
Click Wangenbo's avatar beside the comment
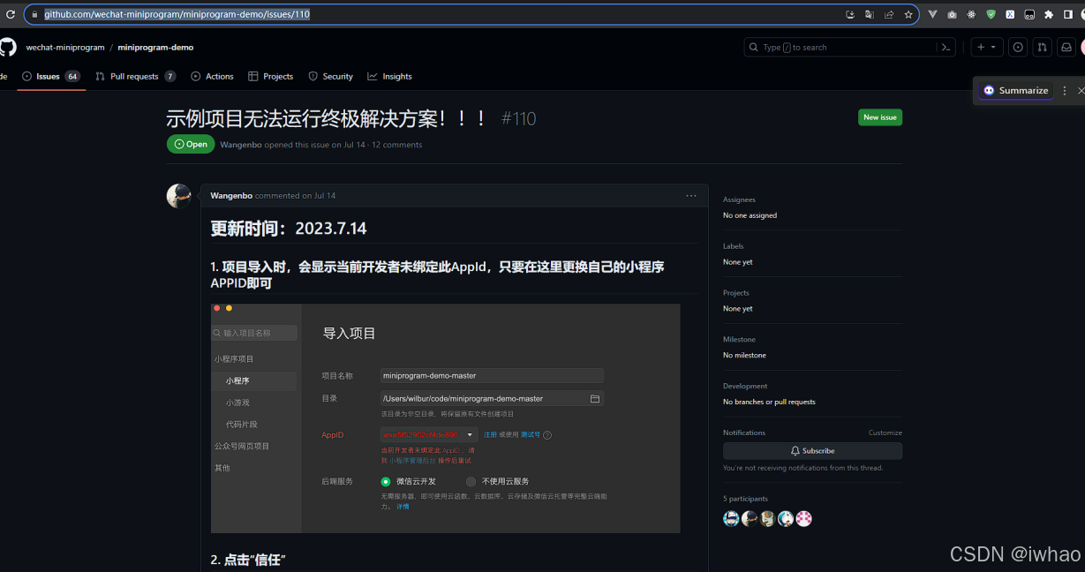[179, 196]
